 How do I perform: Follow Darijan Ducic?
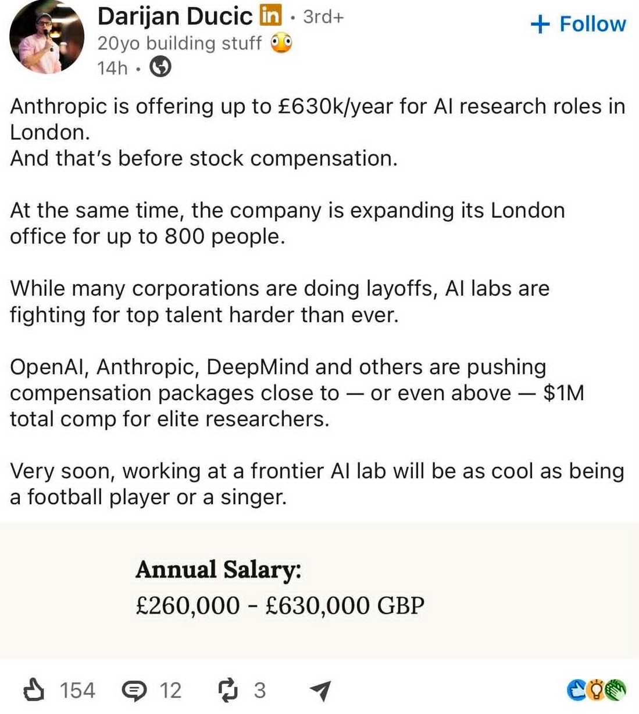pos(579,24)
